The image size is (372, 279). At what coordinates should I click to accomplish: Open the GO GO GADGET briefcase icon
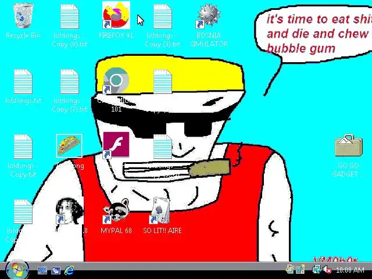(349, 145)
